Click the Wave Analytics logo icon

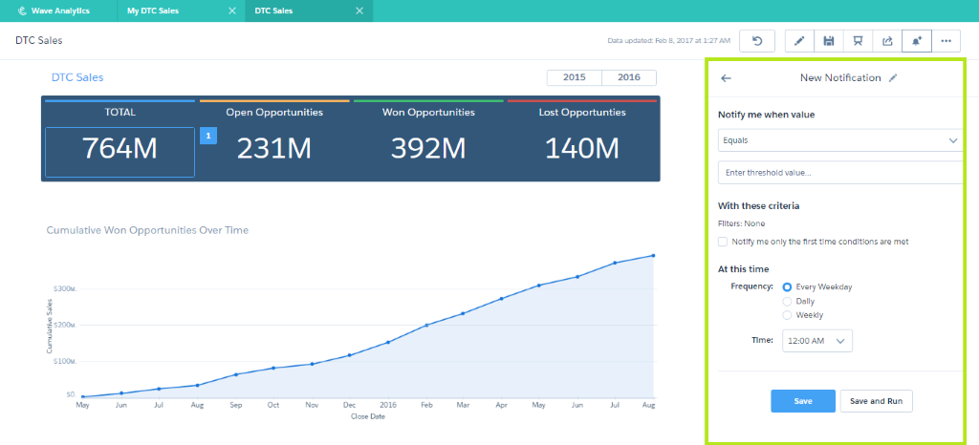click(23, 11)
